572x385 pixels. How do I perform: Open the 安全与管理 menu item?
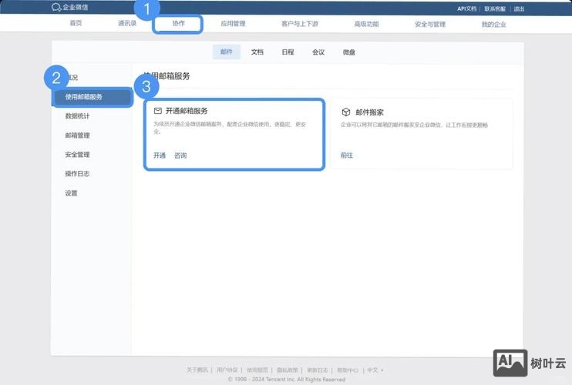point(430,25)
